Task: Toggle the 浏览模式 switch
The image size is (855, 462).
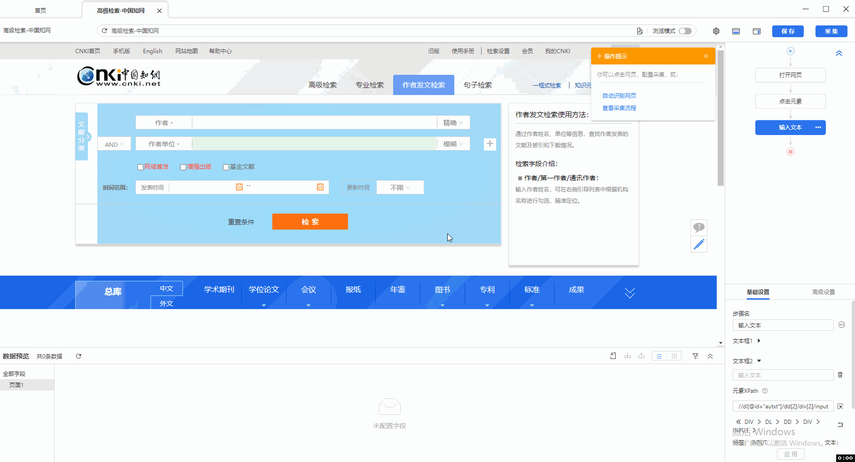Action: [685, 31]
